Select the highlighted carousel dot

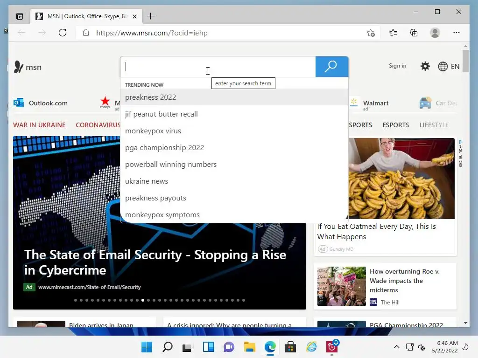[x=143, y=300]
